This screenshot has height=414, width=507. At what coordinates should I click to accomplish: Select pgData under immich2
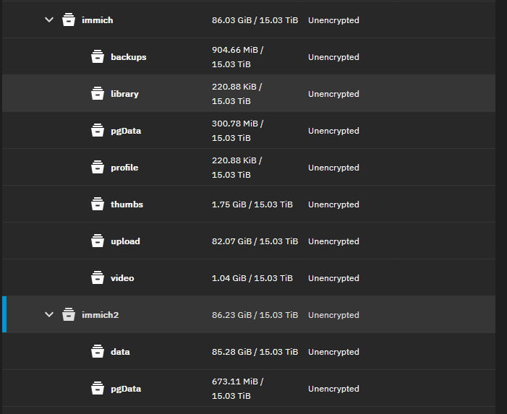[126, 389]
